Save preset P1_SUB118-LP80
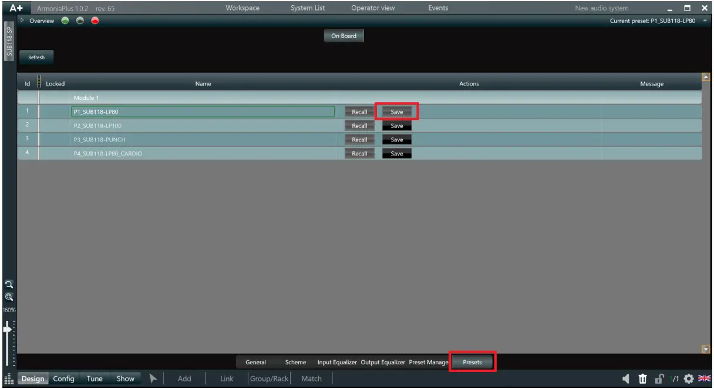This screenshot has width=714, height=389. pos(397,111)
